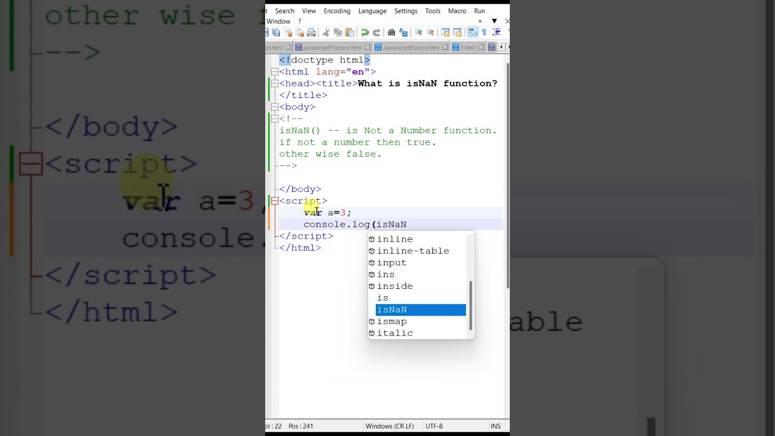Click the Print toolbar icon
Screen dimensions: 775x436
coord(311,32)
